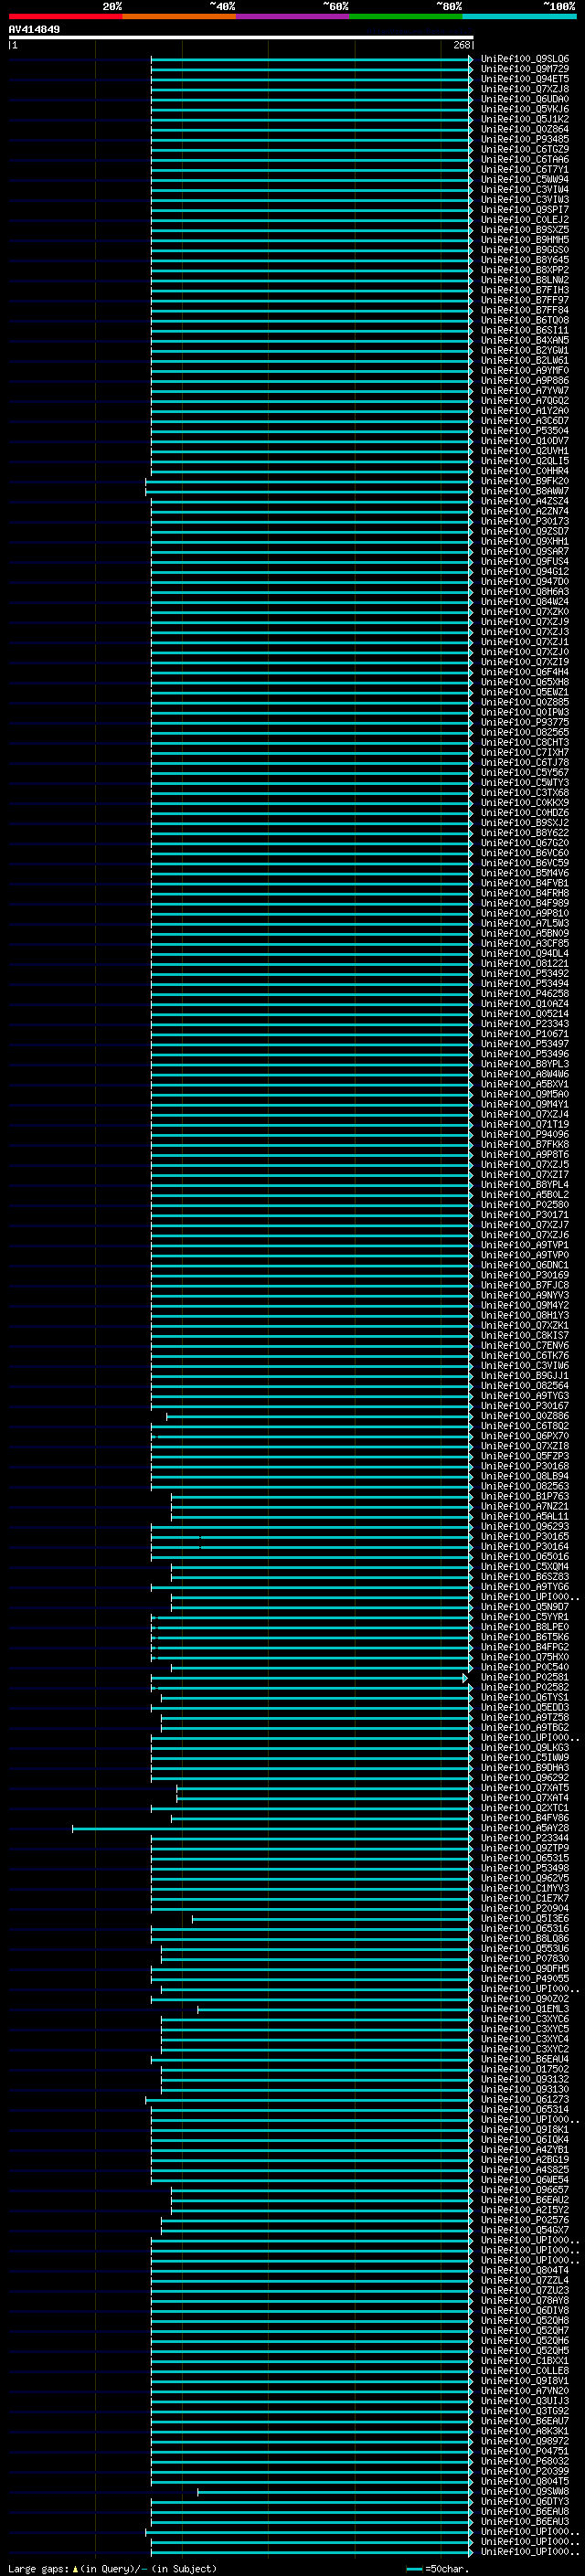The image size is (585, 2576).
Task: Select hit label UniRef100_Q9XHH1
Action: point(525,541)
